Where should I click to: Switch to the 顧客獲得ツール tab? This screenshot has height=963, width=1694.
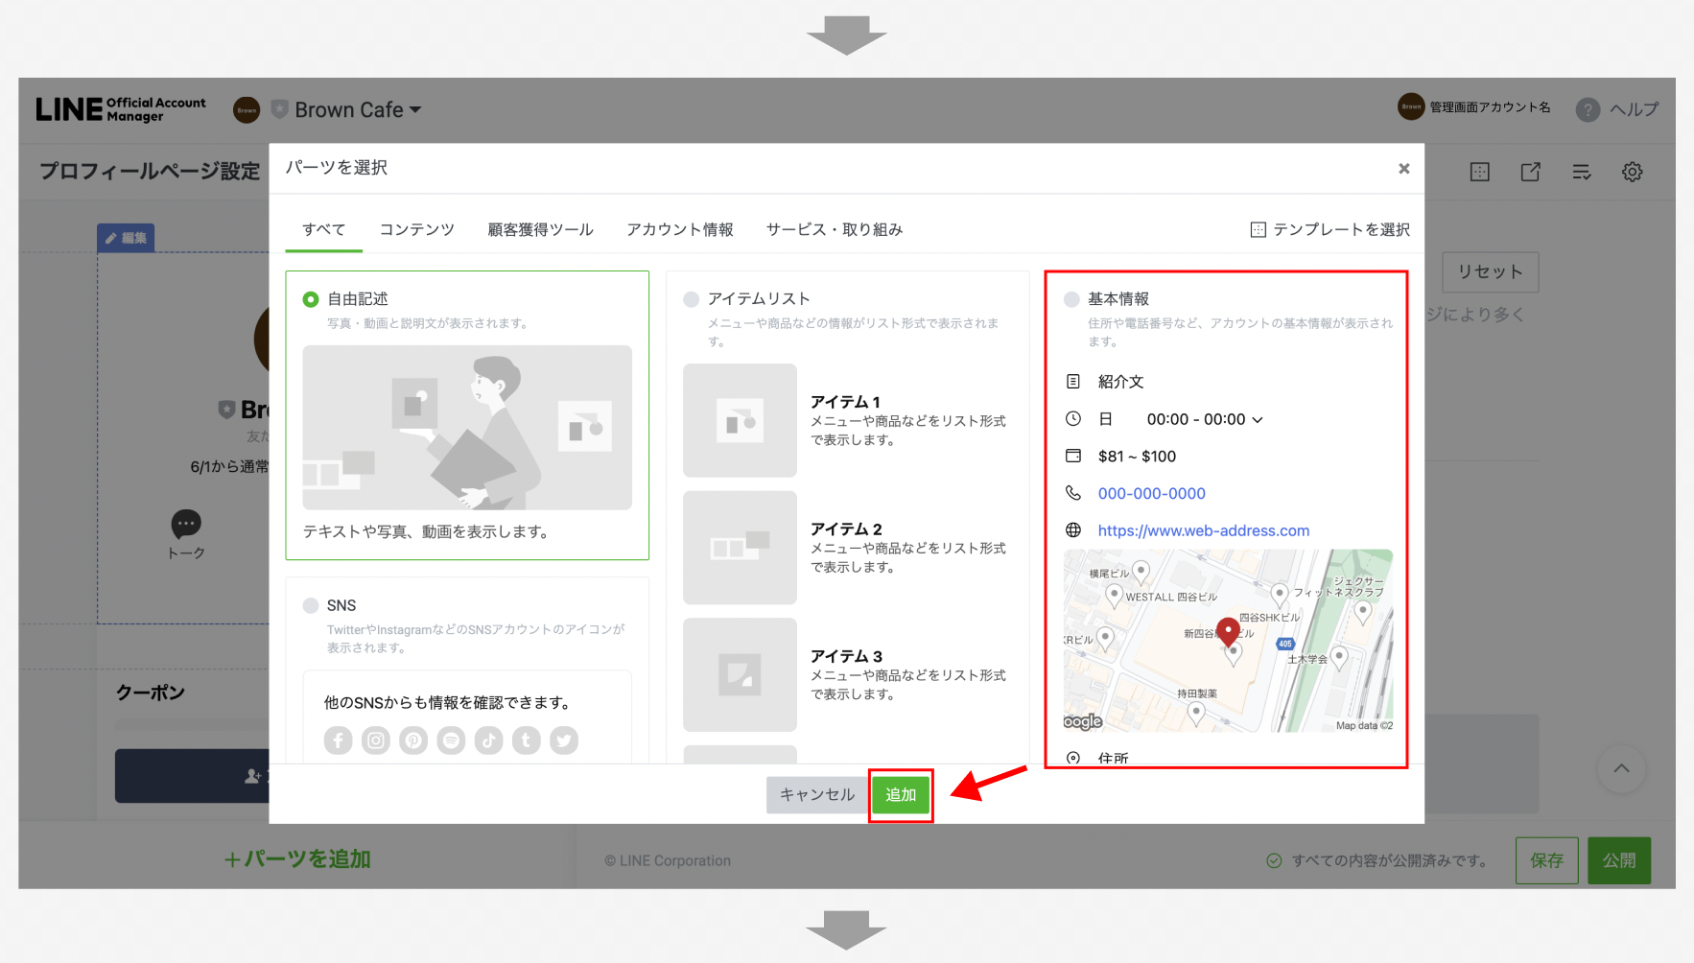(540, 229)
